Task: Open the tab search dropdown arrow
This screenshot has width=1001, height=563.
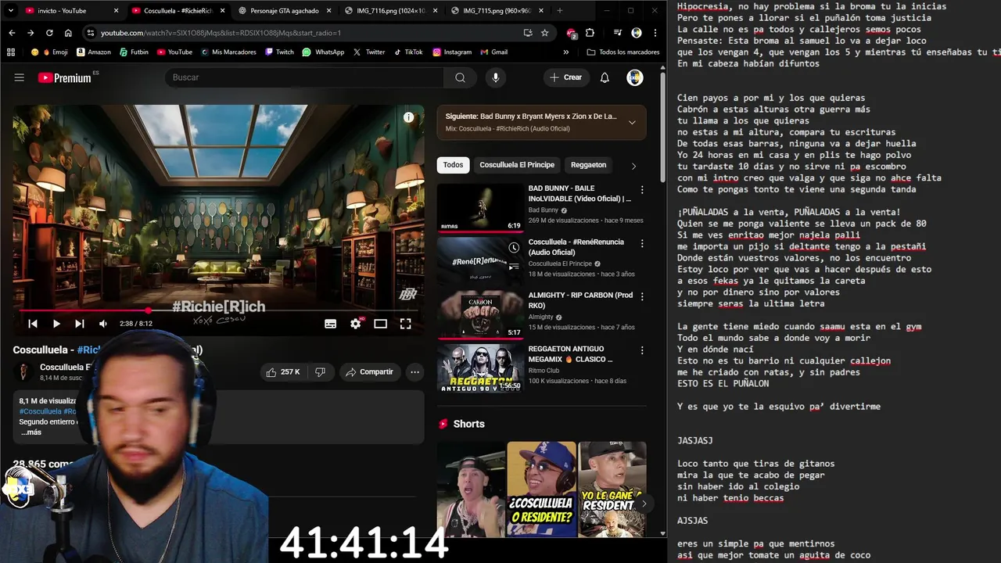Action: 10,11
